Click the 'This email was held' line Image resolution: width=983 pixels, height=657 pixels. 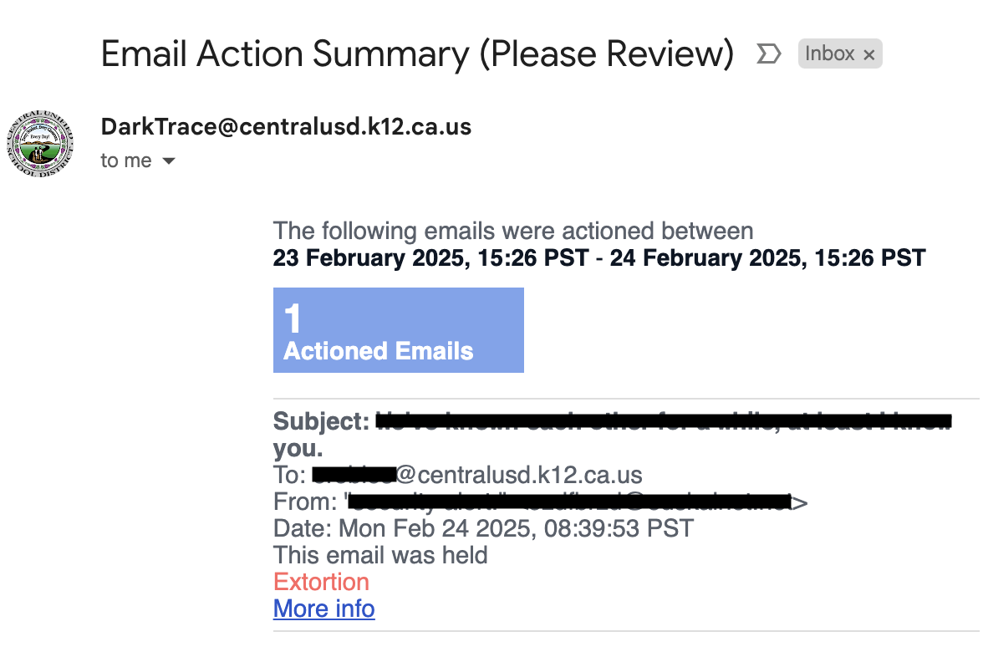click(380, 555)
